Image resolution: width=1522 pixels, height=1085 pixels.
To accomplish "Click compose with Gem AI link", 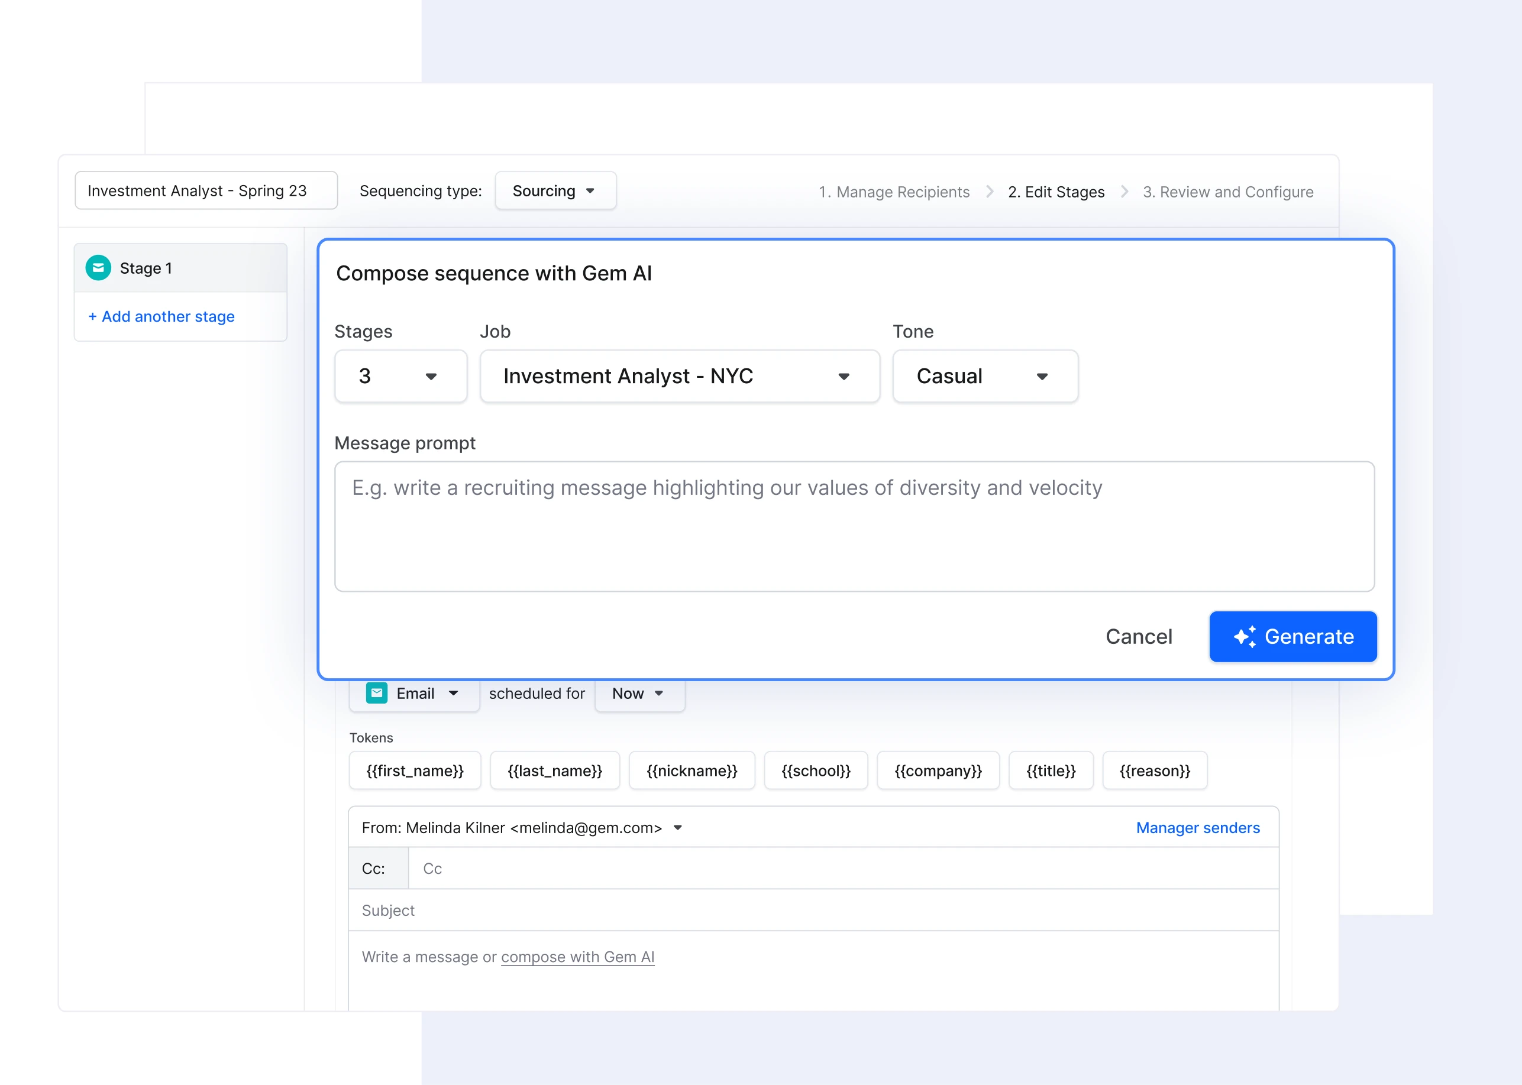I will coord(577,957).
